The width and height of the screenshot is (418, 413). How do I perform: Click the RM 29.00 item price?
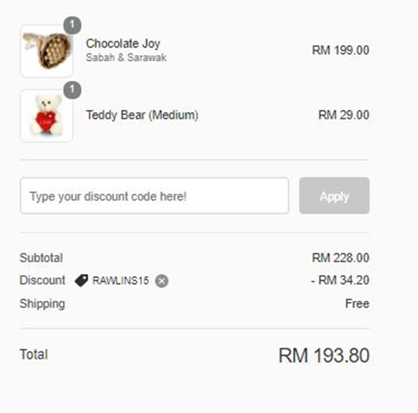[x=344, y=115]
